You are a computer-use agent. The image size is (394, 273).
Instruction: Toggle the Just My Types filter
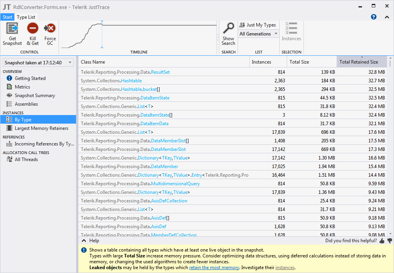pos(257,25)
